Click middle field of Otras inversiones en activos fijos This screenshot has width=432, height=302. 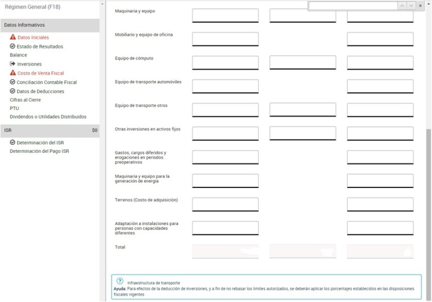pos(303,133)
